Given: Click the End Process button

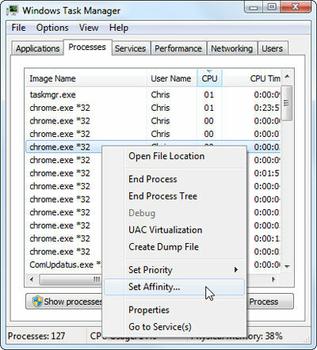Looking at the screenshot, I should click(269, 301).
